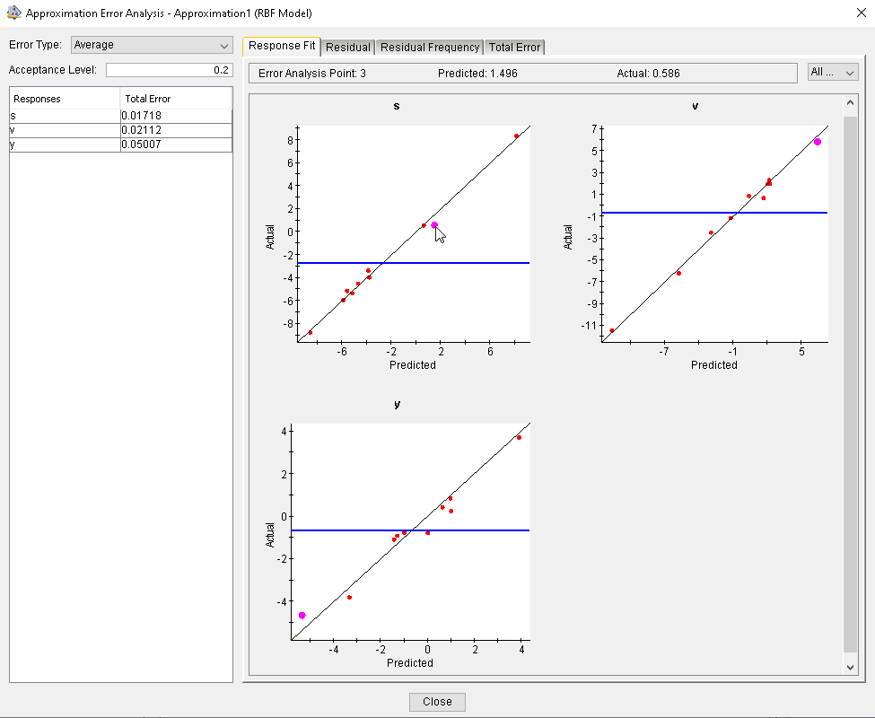Viewport: 875px width, 718px height.
Task: Click the scrollbar down arrow
Action: point(851,667)
